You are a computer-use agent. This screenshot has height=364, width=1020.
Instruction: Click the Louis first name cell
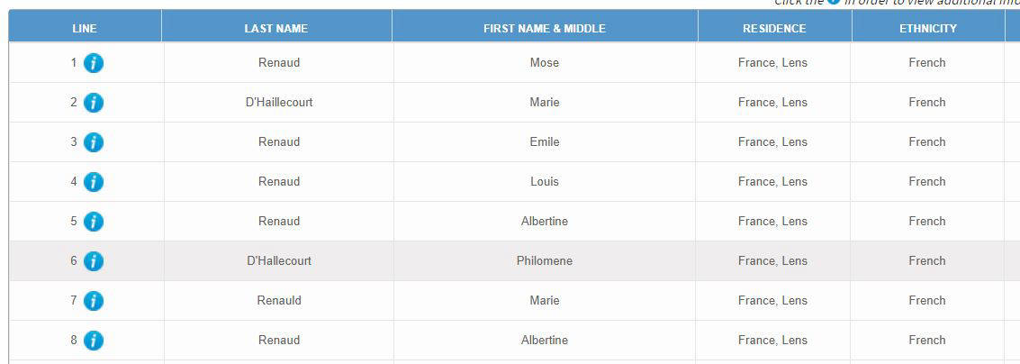[545, 182]
